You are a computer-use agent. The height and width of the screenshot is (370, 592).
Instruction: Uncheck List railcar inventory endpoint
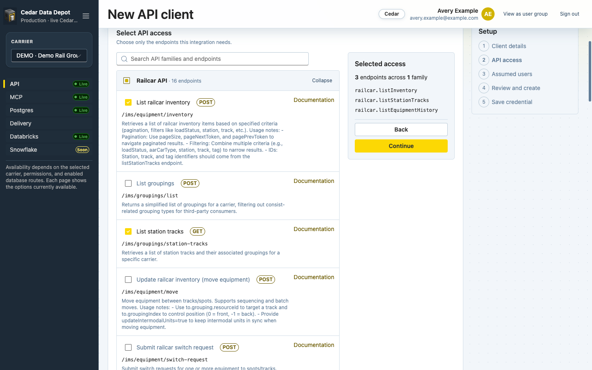[128, 102]
